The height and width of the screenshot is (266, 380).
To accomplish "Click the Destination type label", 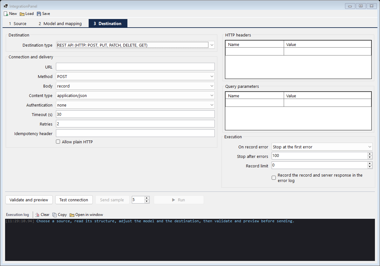I will 37,45.
